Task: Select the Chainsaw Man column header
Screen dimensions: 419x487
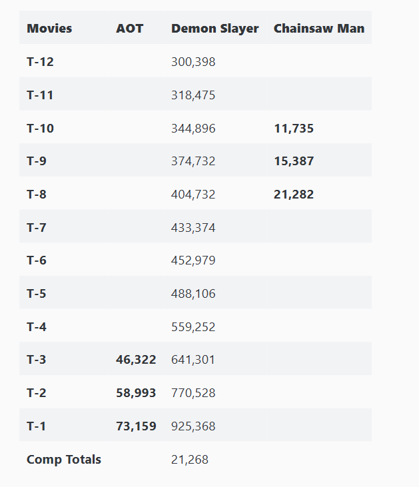Action: click(318, 29)
